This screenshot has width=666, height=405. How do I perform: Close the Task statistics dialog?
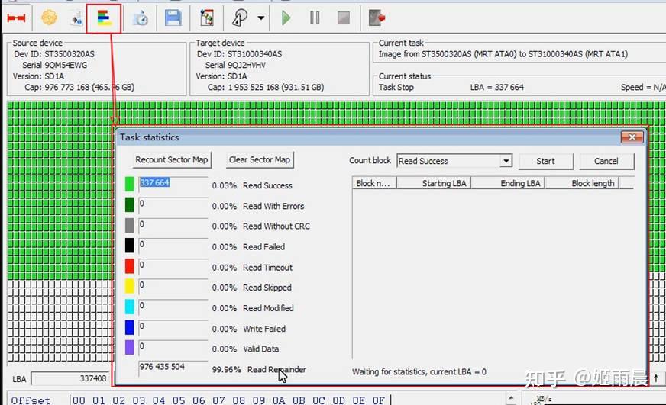632,137
